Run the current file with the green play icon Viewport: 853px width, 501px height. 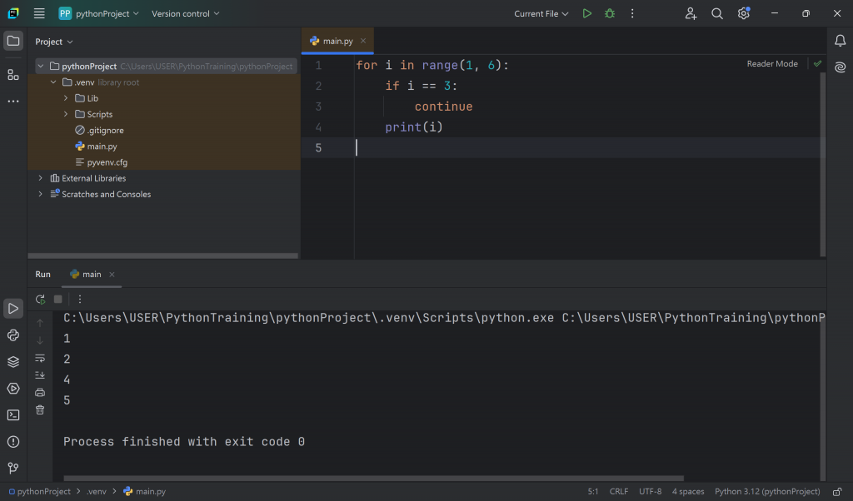click(587, 13)
